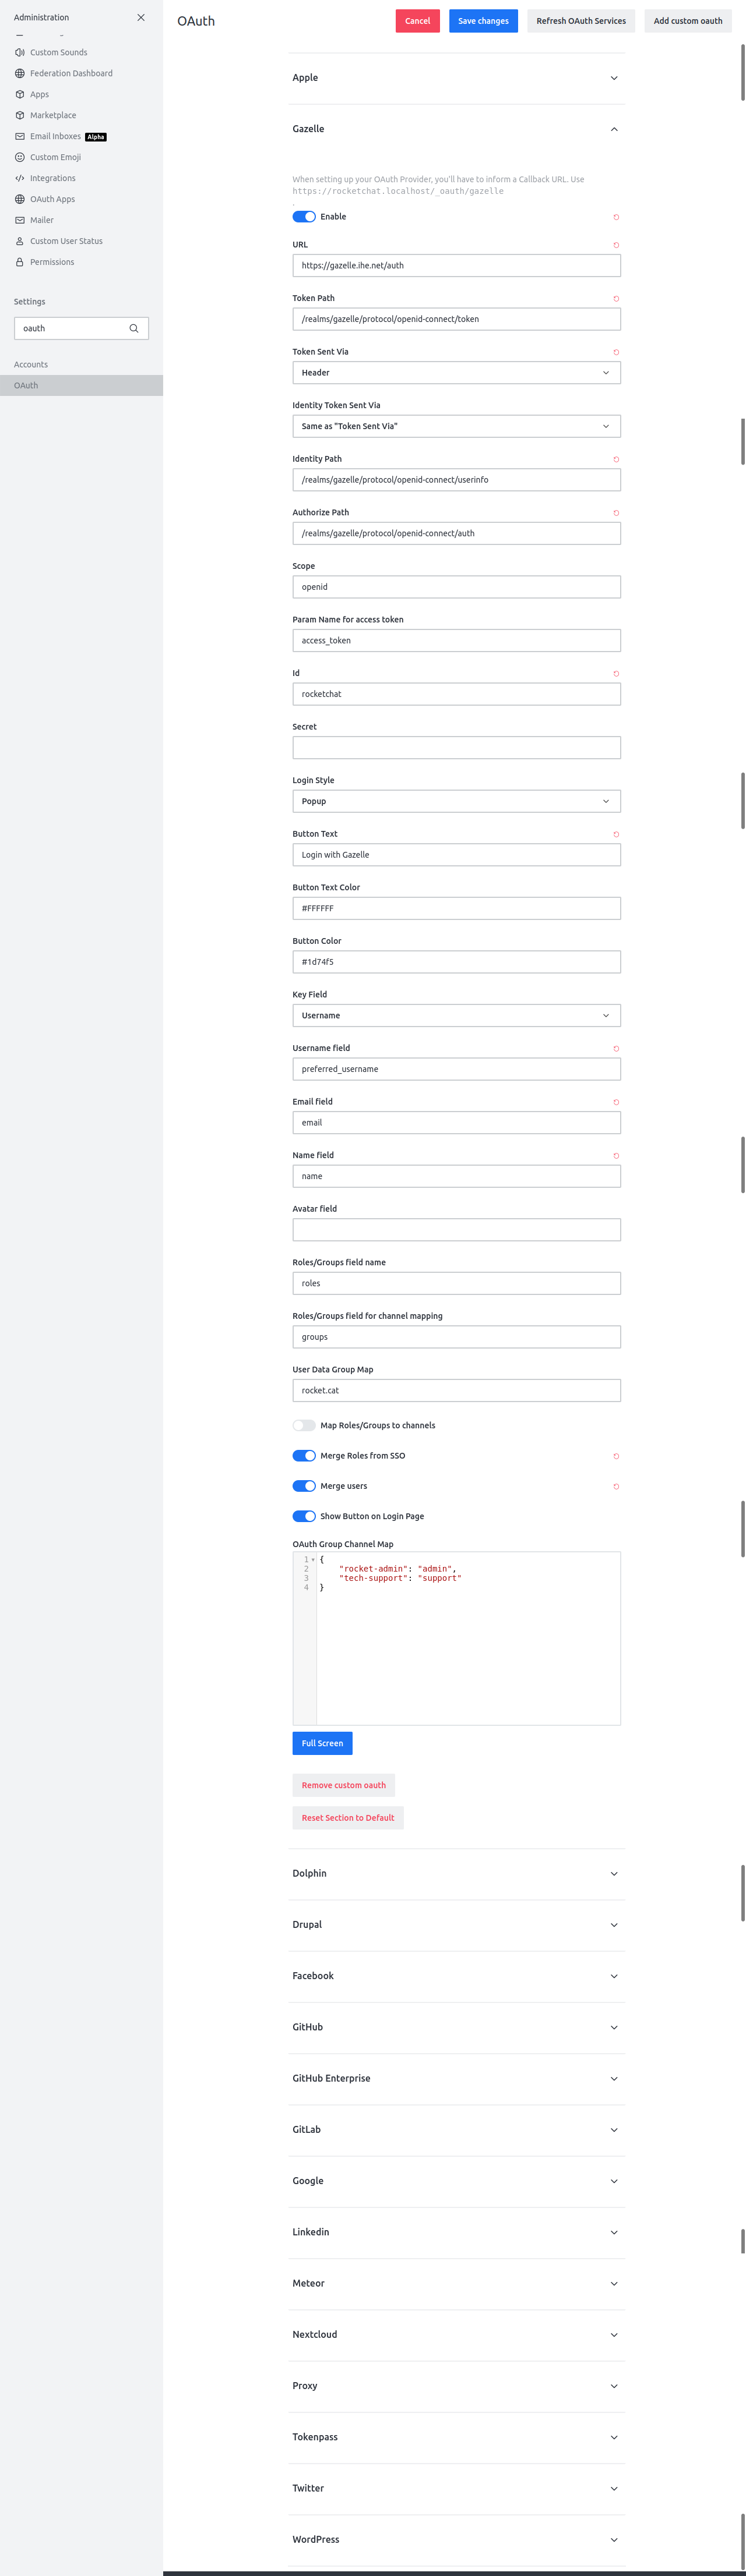
Task: Click the Custom Emoji smiley icon
Action: coord(20,157)
